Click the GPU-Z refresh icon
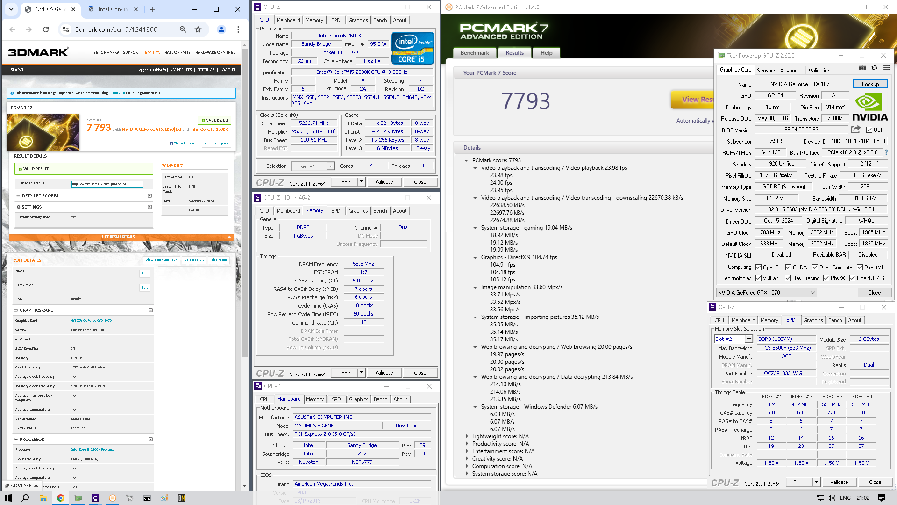Image resolution: width=897 pixels, height=505 pixels. coord(874,68)
